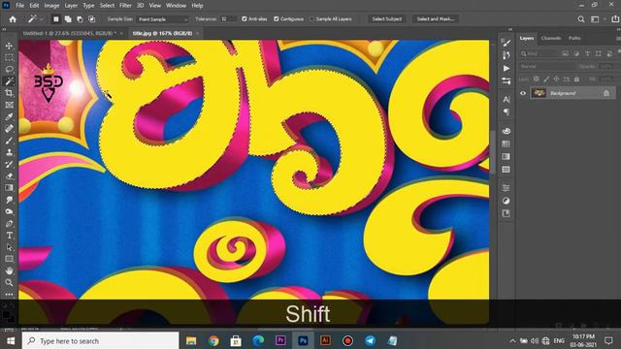Select the Crop tool

tap(9, 93)
